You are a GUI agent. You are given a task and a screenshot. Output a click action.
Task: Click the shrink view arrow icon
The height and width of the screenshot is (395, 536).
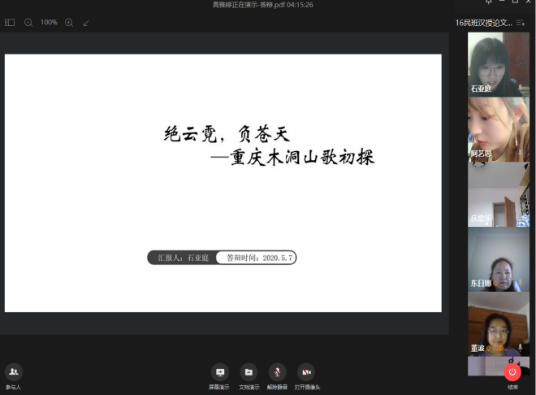pos(86,23)
